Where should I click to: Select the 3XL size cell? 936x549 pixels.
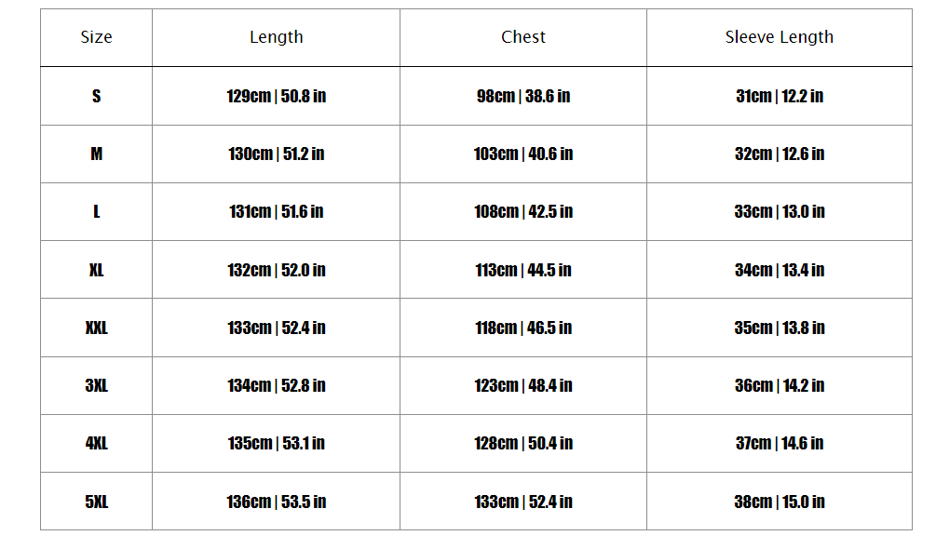coord(96,385)
